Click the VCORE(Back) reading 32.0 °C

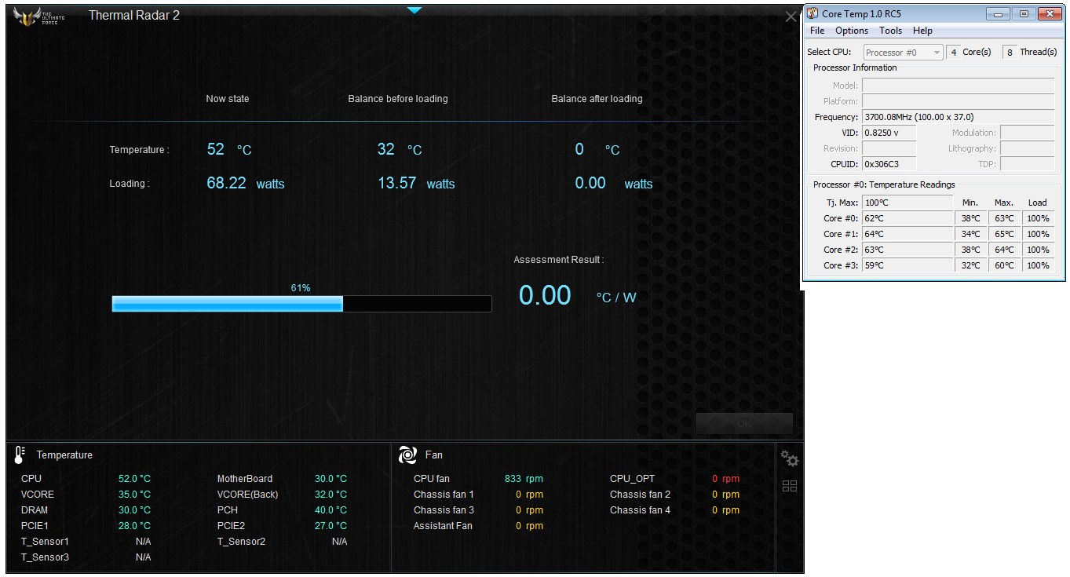(330, 495)
